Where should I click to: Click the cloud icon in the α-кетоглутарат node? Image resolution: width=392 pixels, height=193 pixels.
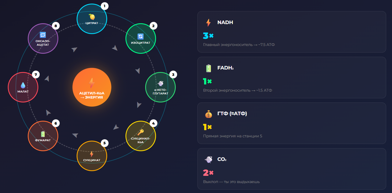(160, 83)
